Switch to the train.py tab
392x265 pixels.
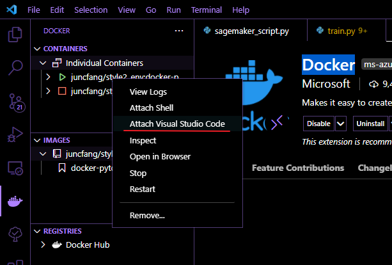346,31
